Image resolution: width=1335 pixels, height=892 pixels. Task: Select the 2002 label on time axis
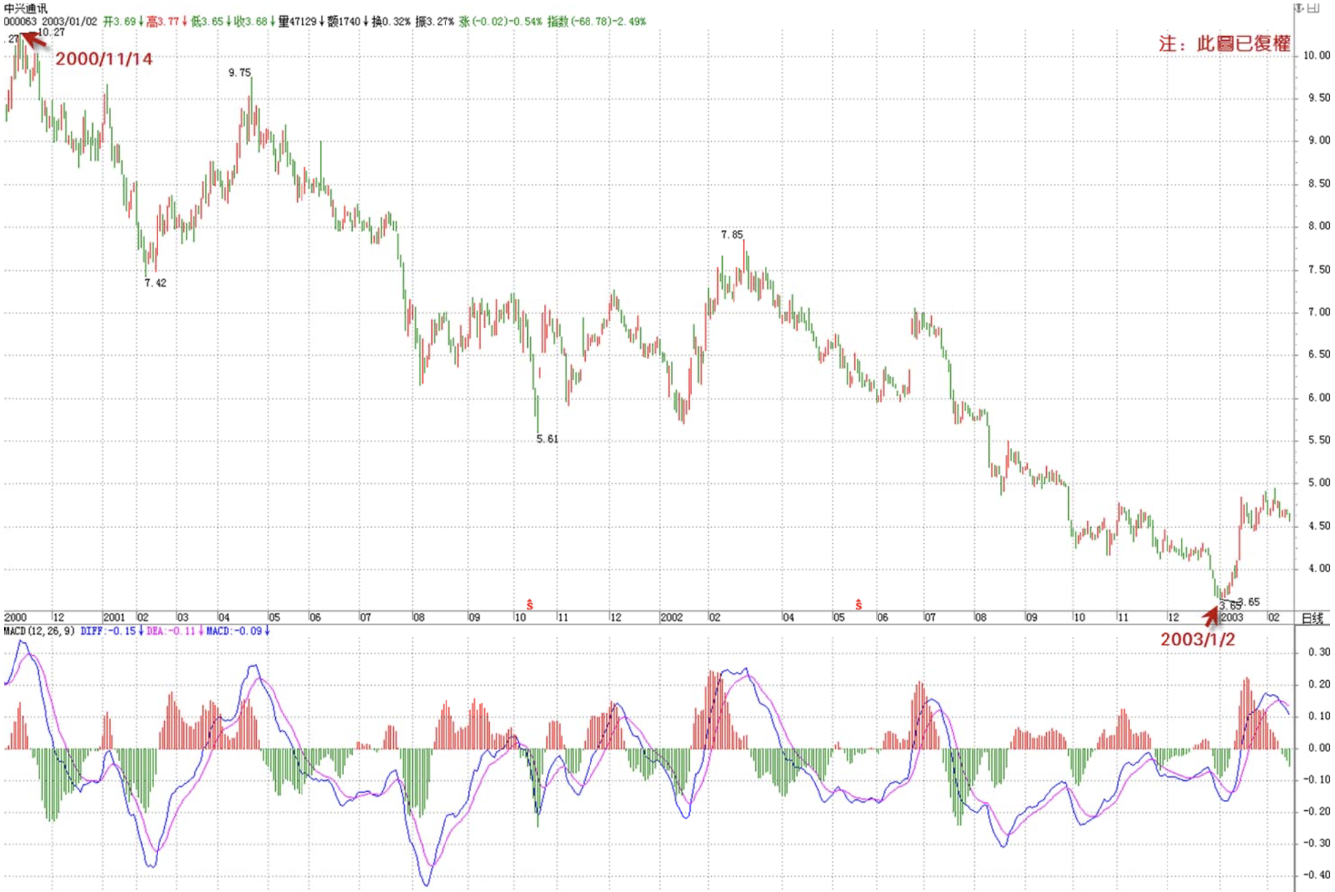tap(671, 617)
